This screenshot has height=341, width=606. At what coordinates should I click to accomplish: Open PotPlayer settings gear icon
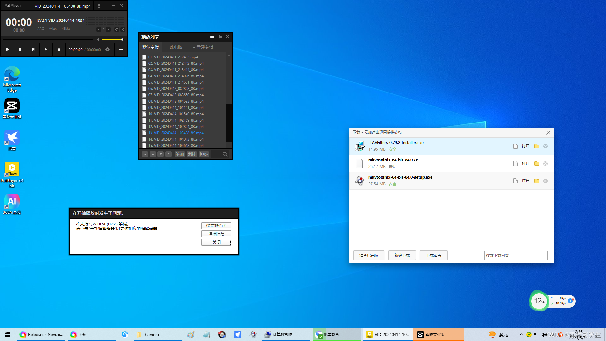pos(107,49)
